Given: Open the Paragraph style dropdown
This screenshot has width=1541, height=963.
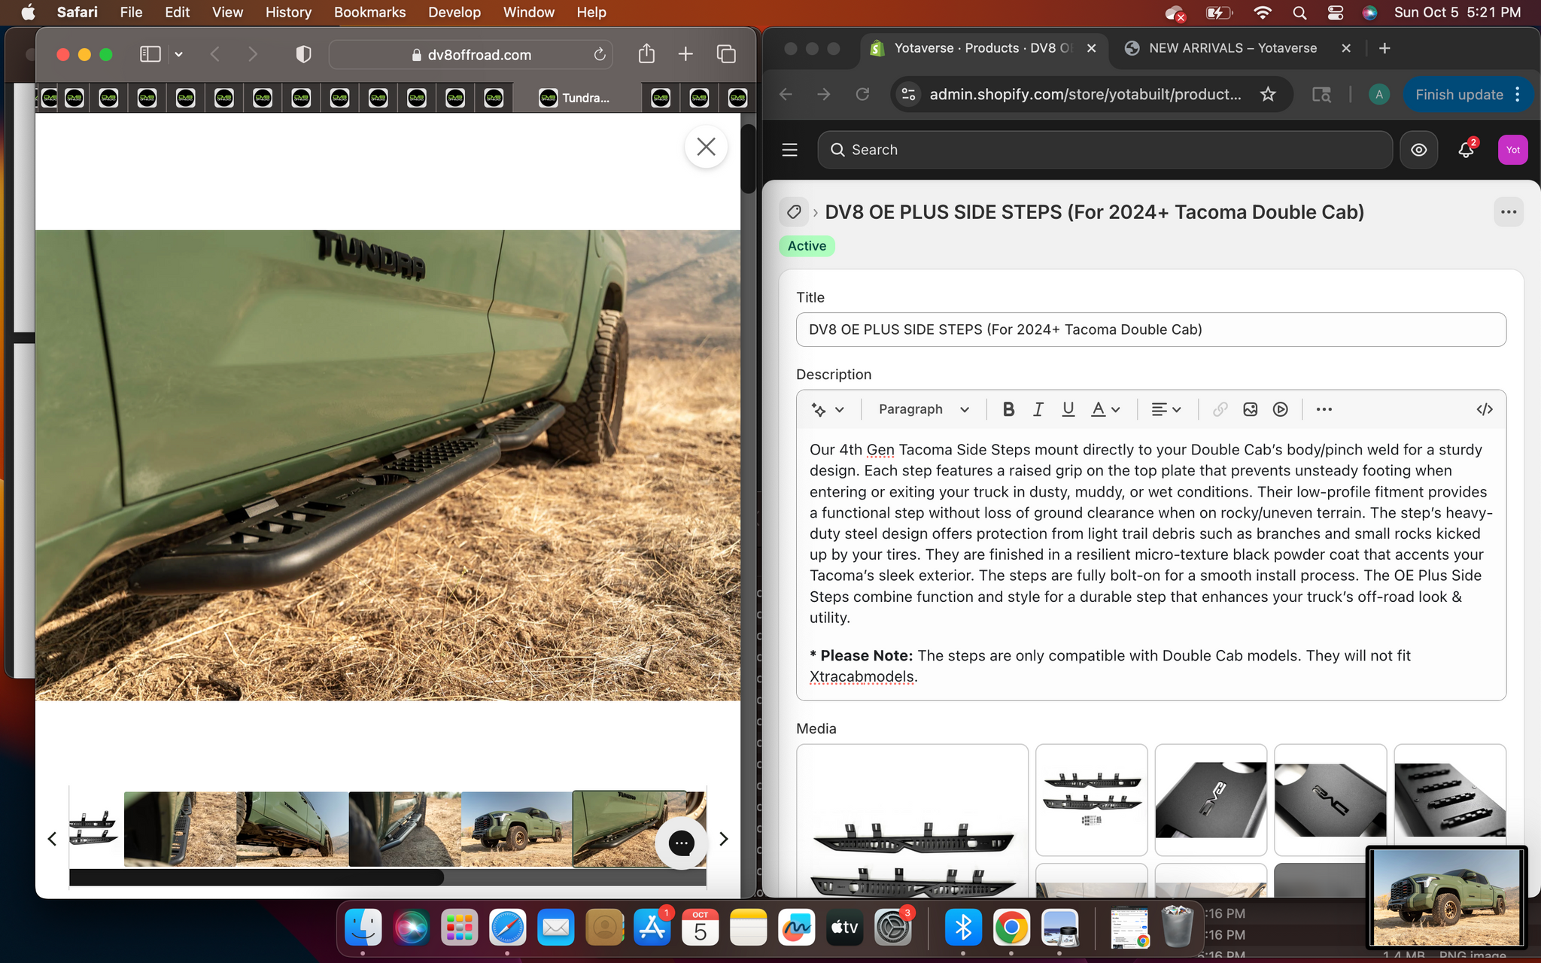Looking at the screenshot, I should tap(923, 409).
